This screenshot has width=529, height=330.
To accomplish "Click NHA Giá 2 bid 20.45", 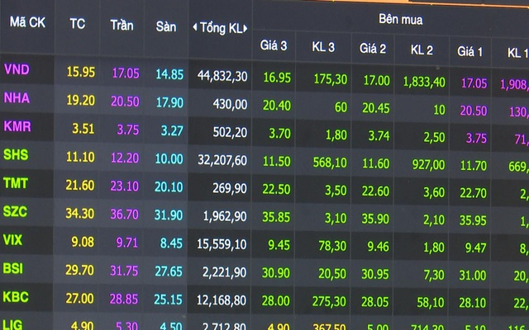I will 376,108.
